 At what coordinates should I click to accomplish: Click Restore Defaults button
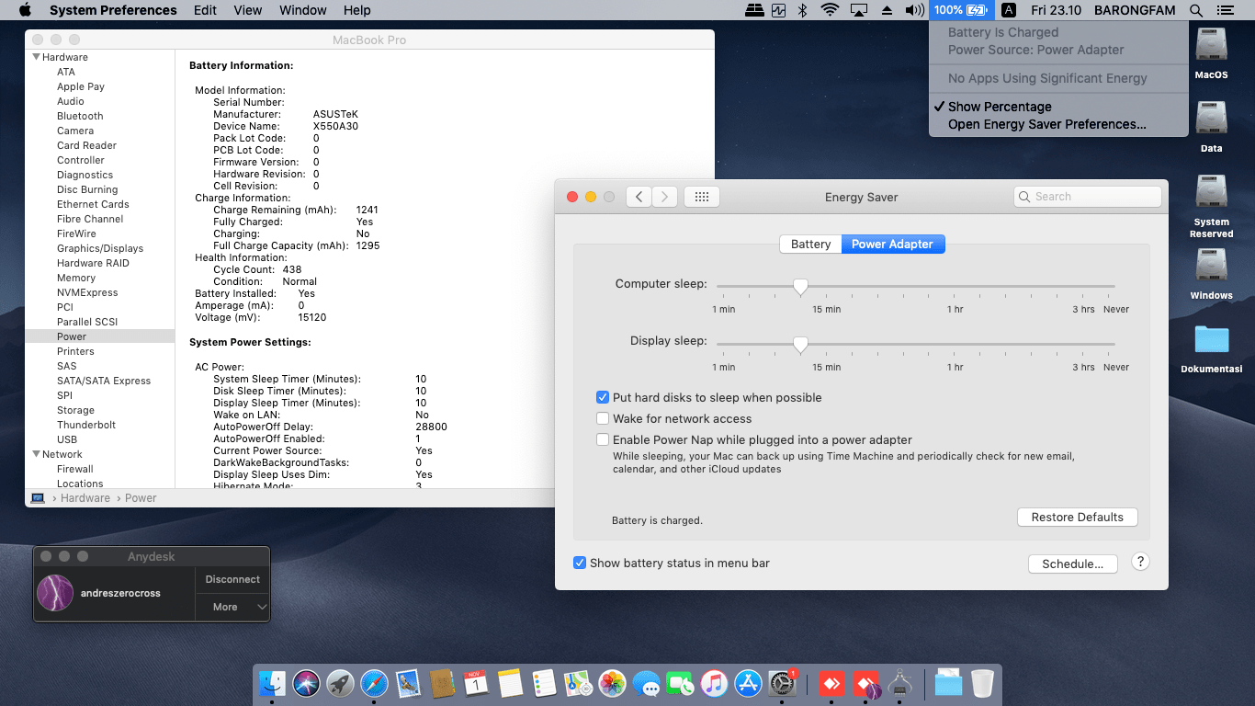[x=1078, y=518]
